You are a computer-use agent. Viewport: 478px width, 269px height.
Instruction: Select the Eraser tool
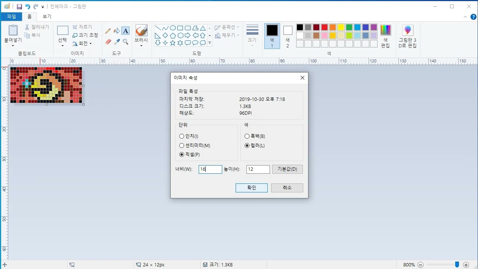pos(108,42)
